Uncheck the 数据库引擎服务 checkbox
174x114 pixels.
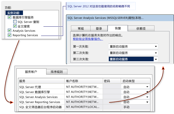10,17
